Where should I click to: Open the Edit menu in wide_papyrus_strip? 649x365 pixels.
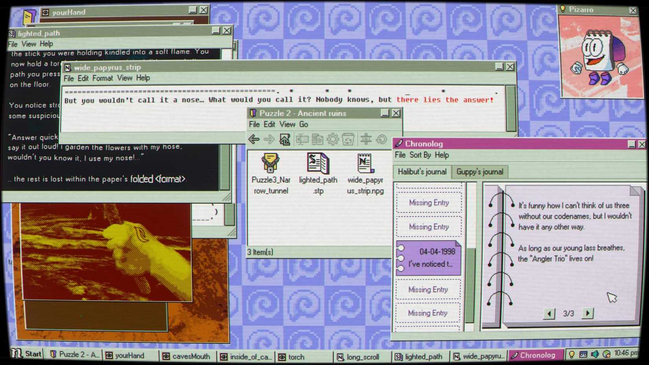(83, 78)
